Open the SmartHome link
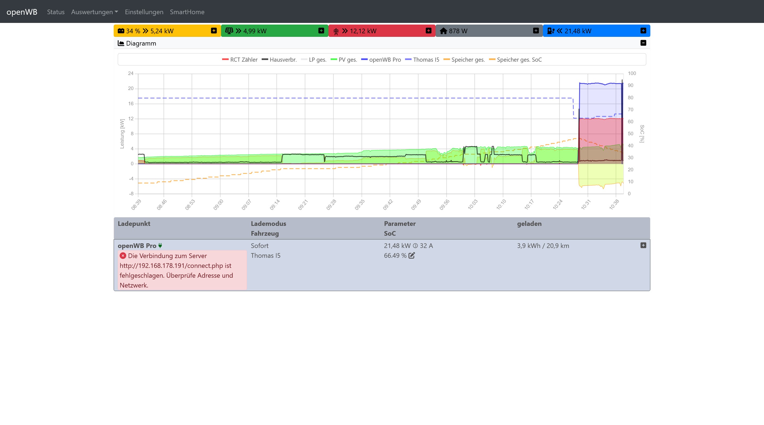 (187, 12)
